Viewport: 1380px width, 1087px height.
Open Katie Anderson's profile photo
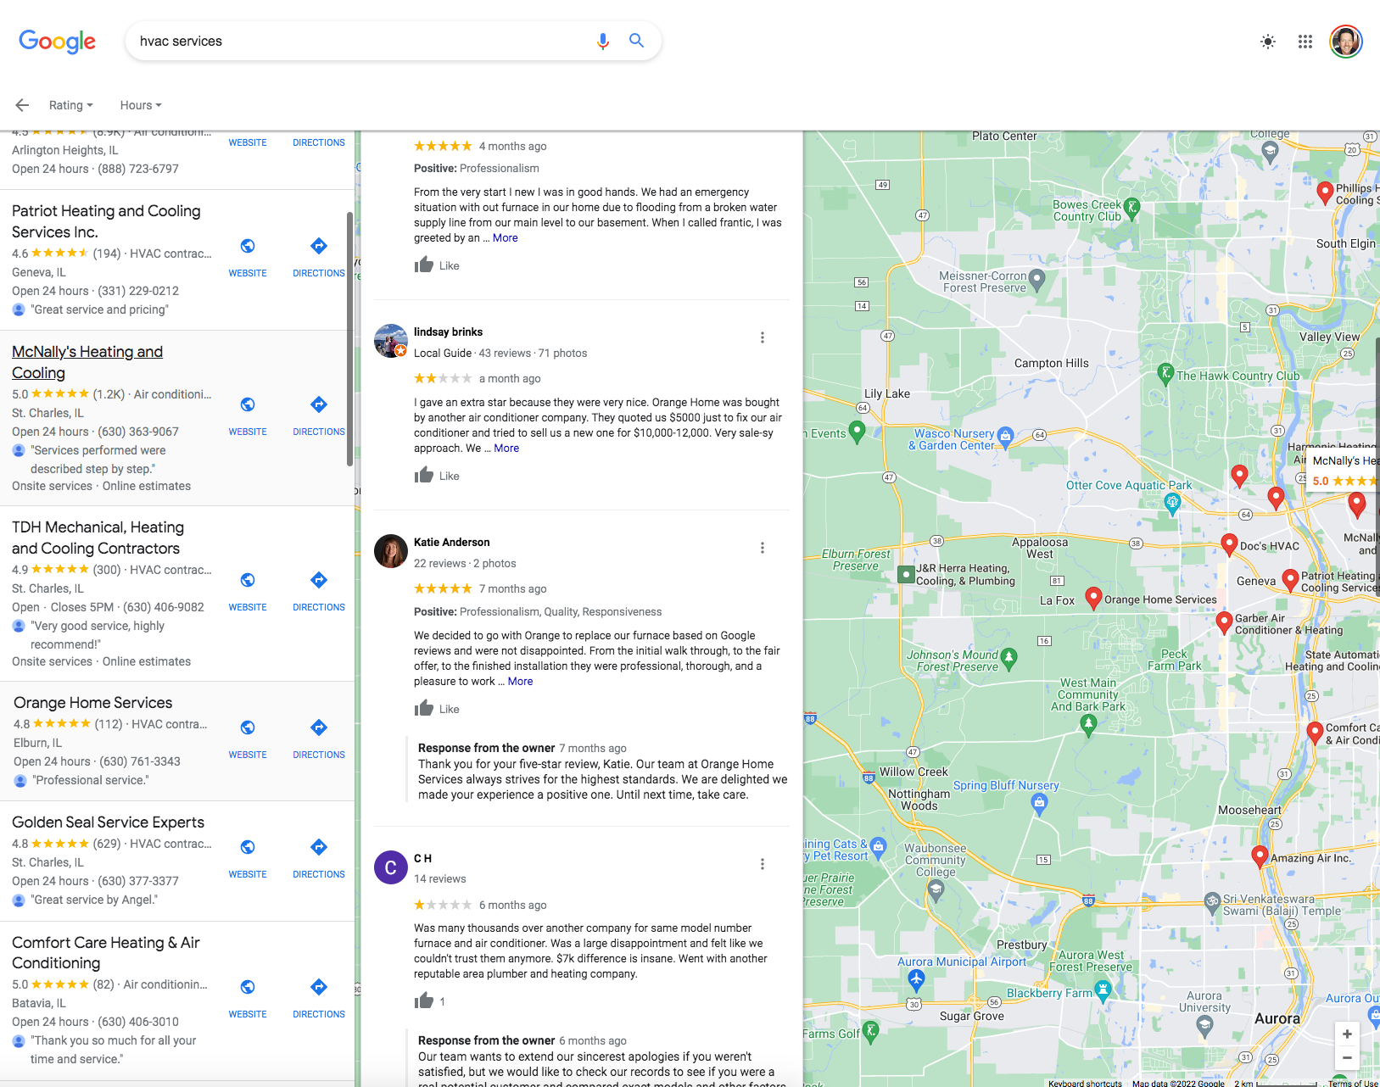(391, 551)
